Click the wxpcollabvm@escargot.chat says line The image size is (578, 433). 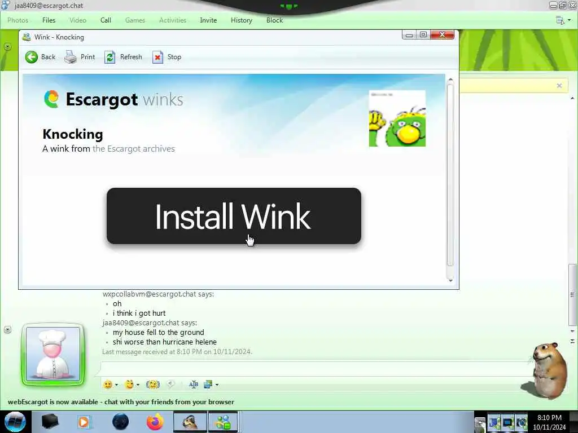point(158,294)
